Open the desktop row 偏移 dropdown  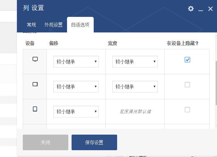76,62
